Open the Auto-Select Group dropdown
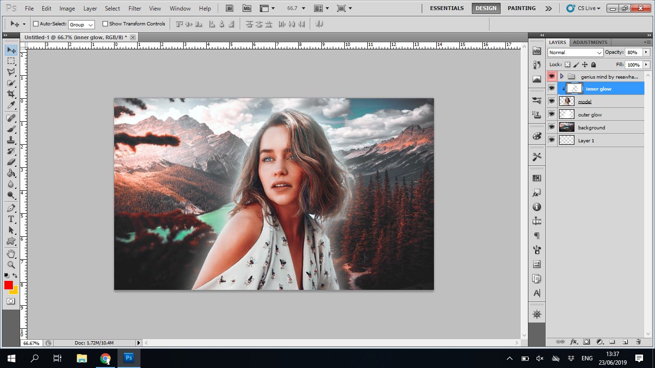 tap(81, 24)
